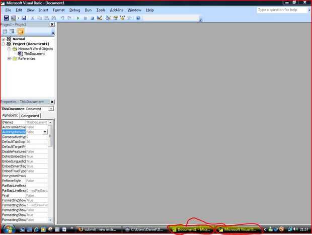Open the Add-Ins menu
Viewport: 312px width, 235px height.
[x=116, y=10]
